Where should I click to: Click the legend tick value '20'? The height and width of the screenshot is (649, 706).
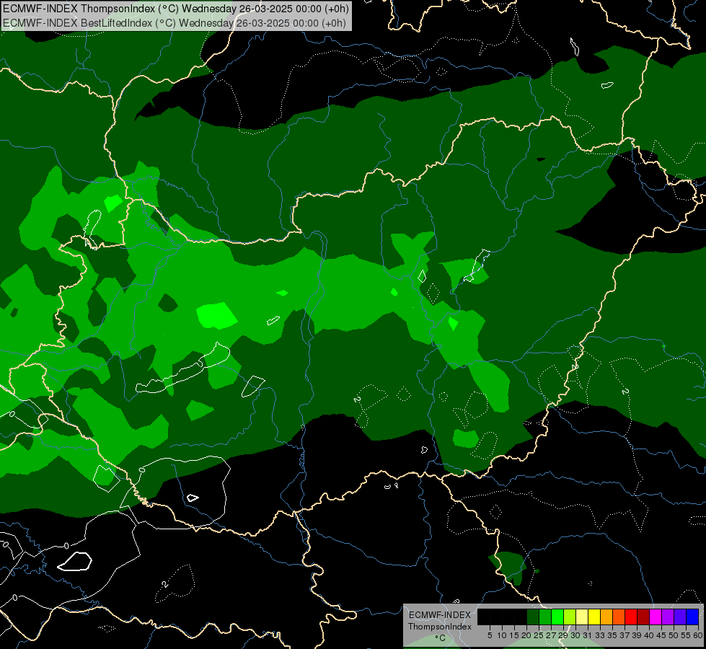point(527,635)
